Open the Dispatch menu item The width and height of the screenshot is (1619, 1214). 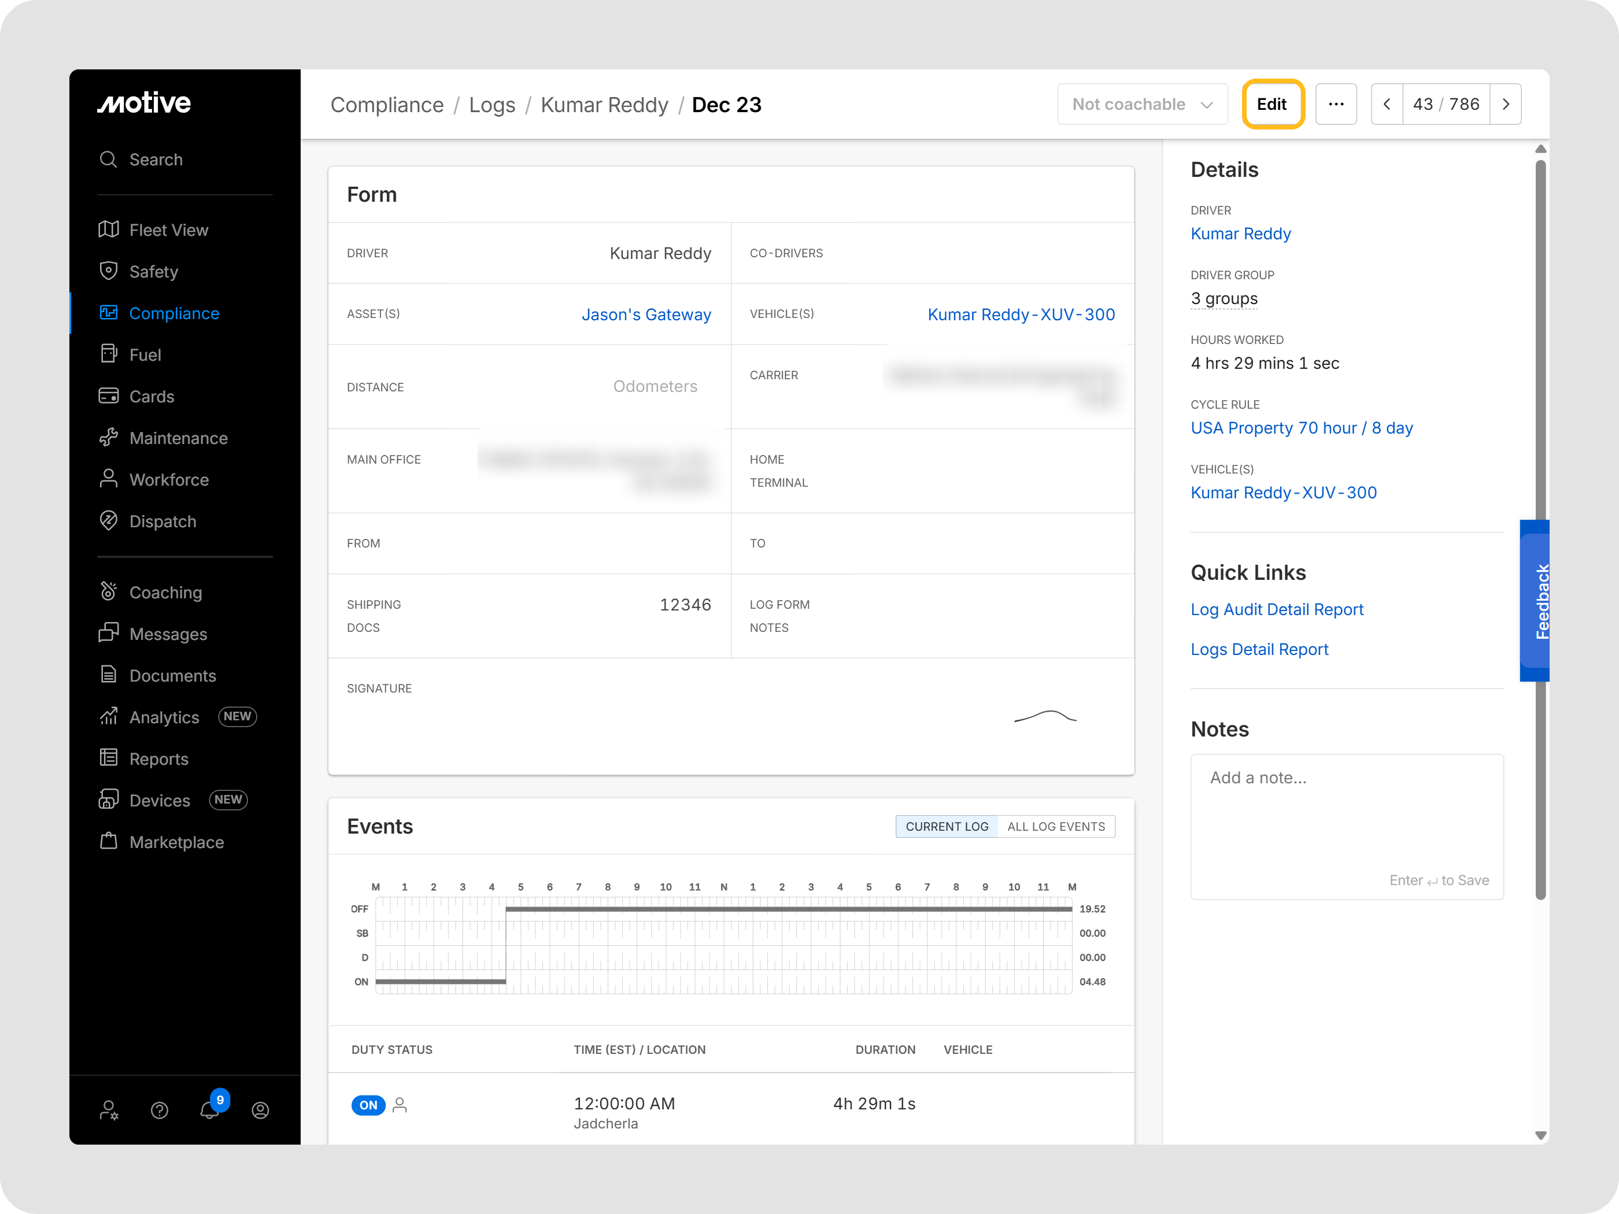[x=162, y=522]
